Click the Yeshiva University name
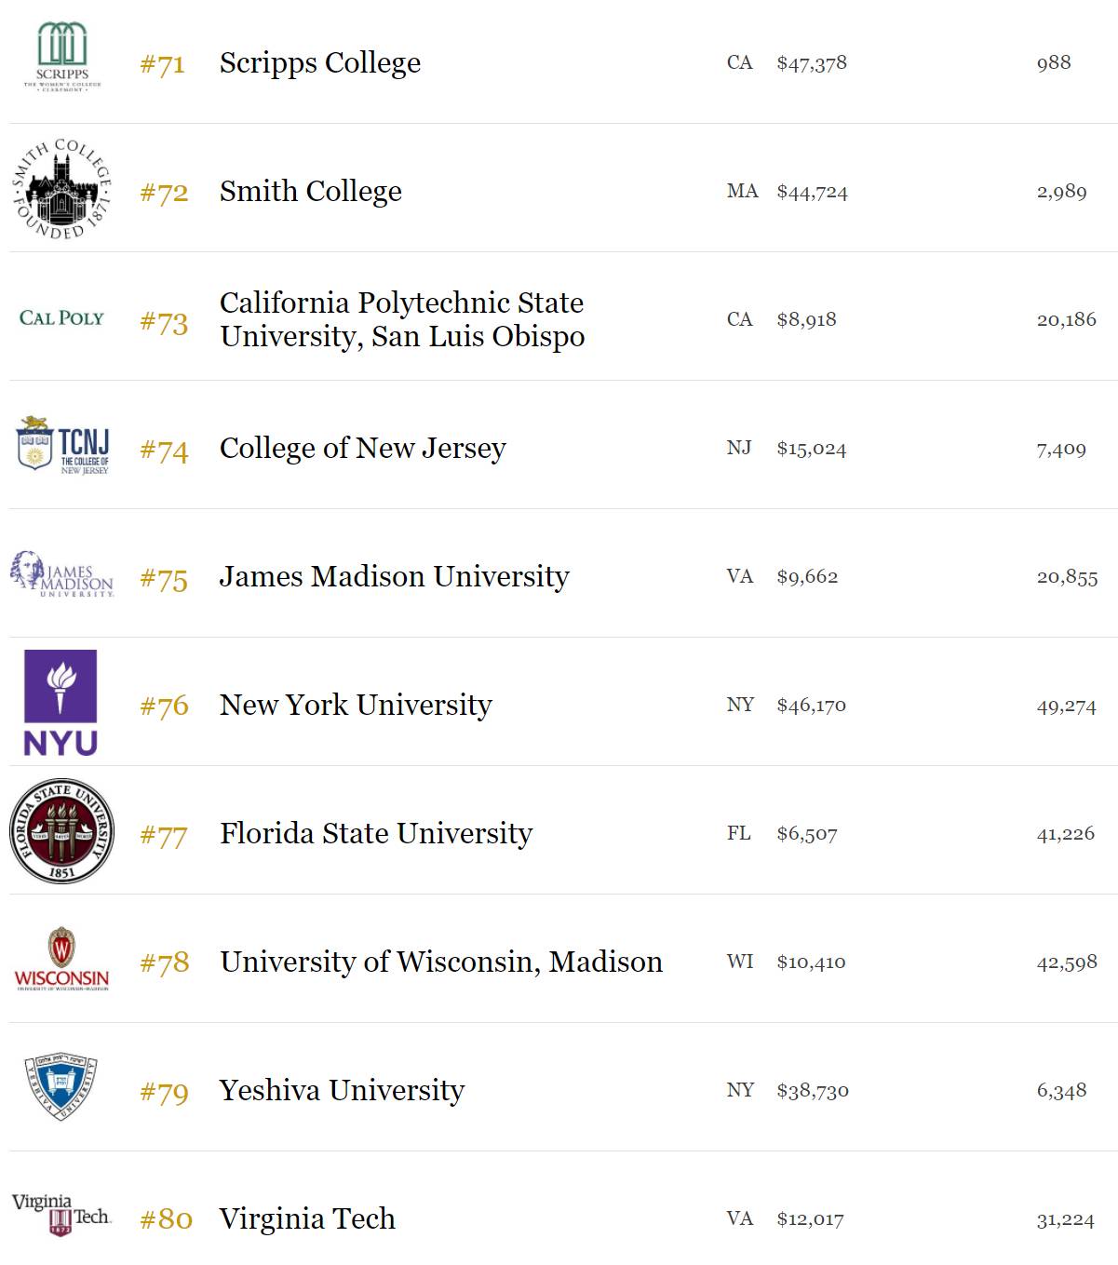Viewport: 1118px width, 1265px height. pyautogui.click(x=342, y=1091)
